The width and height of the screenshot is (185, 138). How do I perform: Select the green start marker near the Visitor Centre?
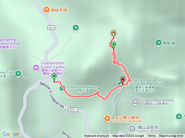point(54,77)
